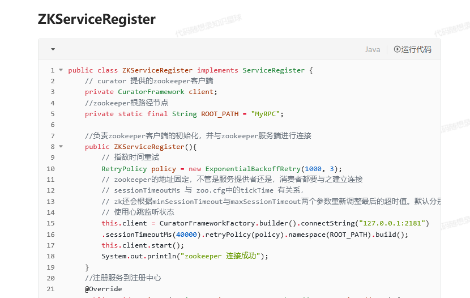Image resolution: width=470 pixels, height=298 pixels.
Task: Click the 40000 session timeout value
Action: pos(186,235)
